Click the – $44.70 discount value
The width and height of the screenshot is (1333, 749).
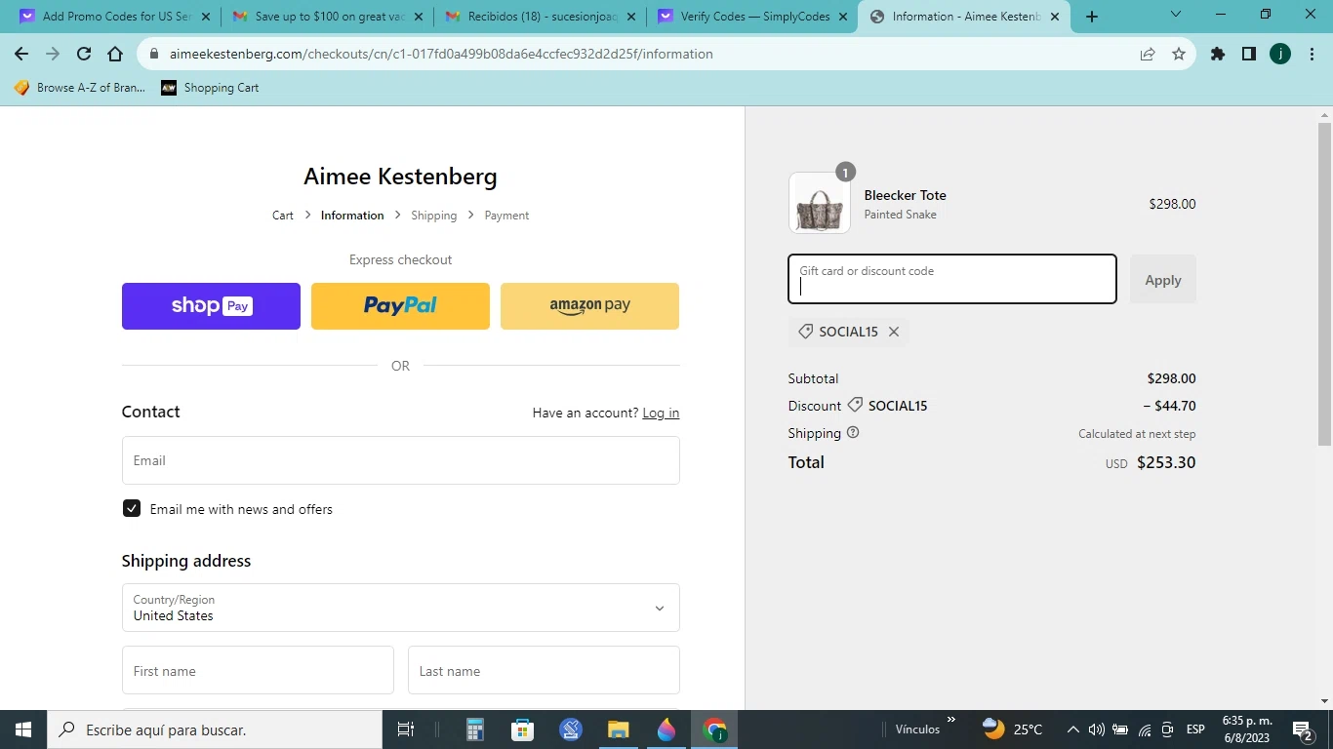tap(1169, 406)
